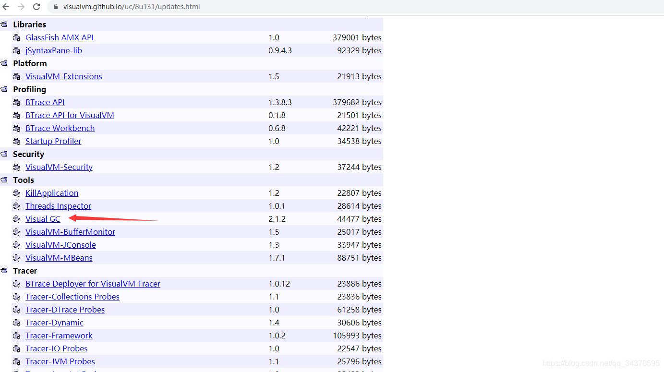Viewport: 664px width, 372px height.
Task: Open the Tracer-DTrace Probes link
Action: pos(65,310)
